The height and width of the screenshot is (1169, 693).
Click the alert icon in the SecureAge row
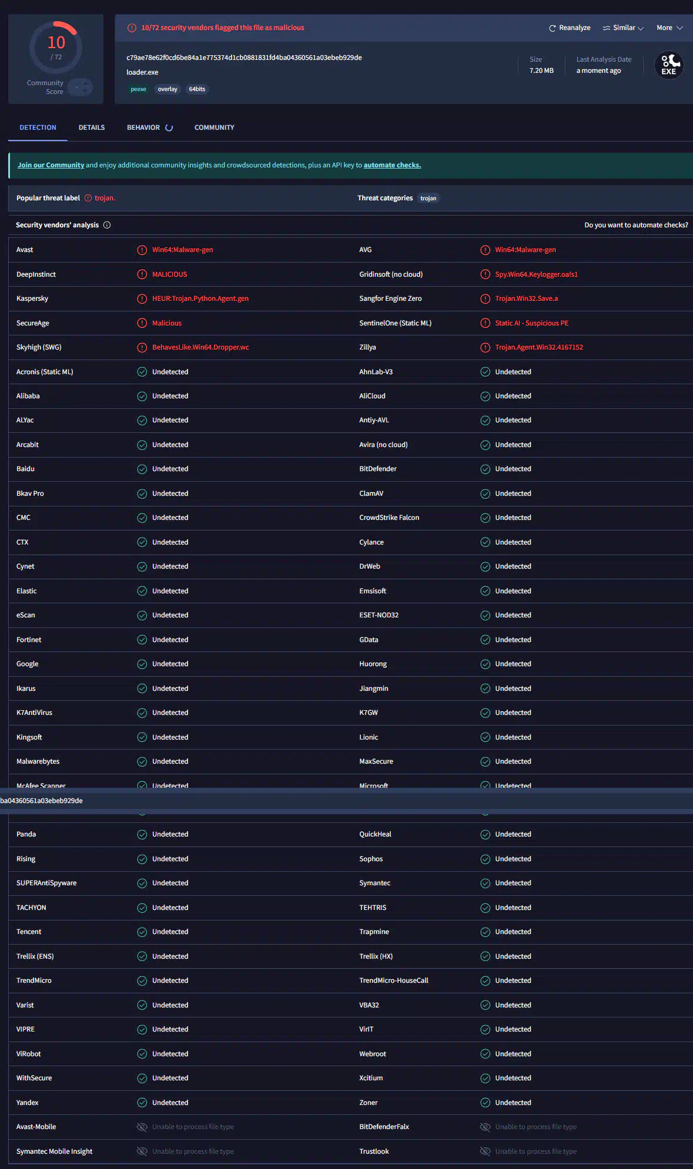click(142, 323)
